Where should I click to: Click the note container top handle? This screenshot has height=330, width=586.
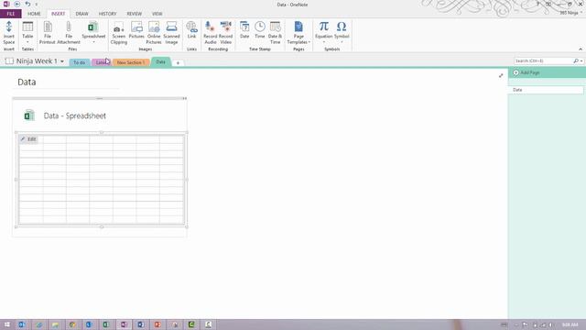click(x=100, y=98)
